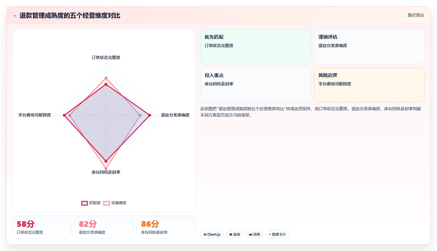Click the description paragraph starting 这张图把
437x251 pixels.
(311, 112)
